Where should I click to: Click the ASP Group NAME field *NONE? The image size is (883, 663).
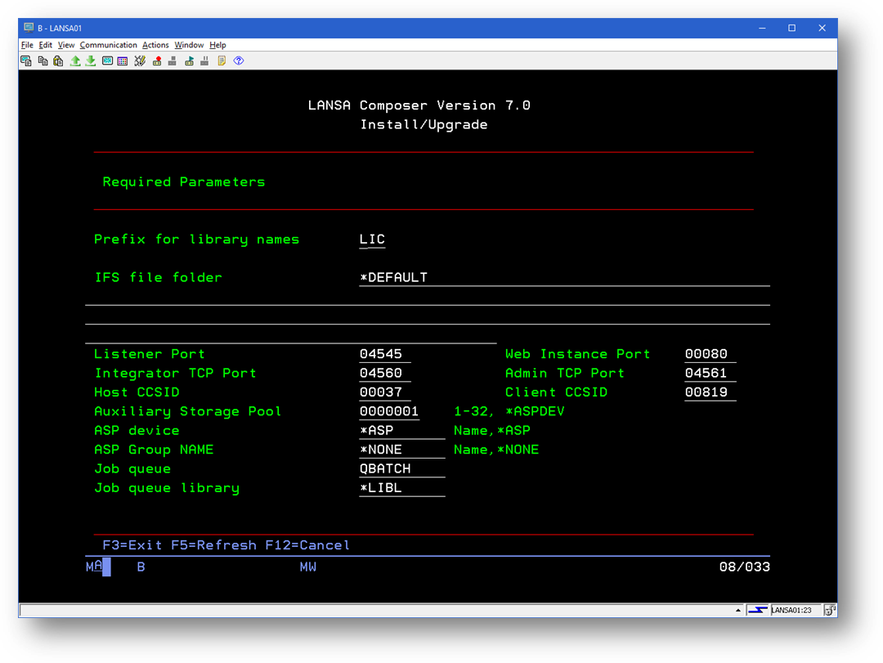tap(402, 450)
